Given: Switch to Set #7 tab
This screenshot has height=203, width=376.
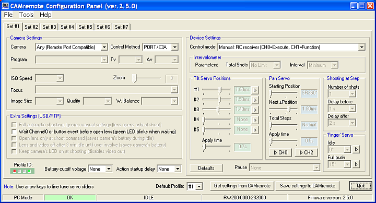Looking at the screenshot, I should 121,27.
